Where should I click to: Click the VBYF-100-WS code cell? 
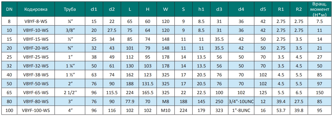[x=36, y=111]
